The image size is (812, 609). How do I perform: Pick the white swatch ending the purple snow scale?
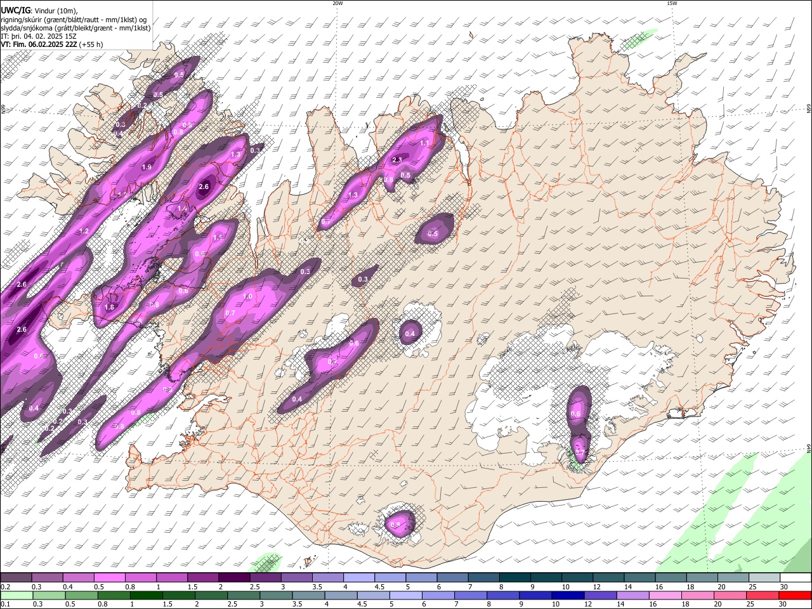click(796, 578)
